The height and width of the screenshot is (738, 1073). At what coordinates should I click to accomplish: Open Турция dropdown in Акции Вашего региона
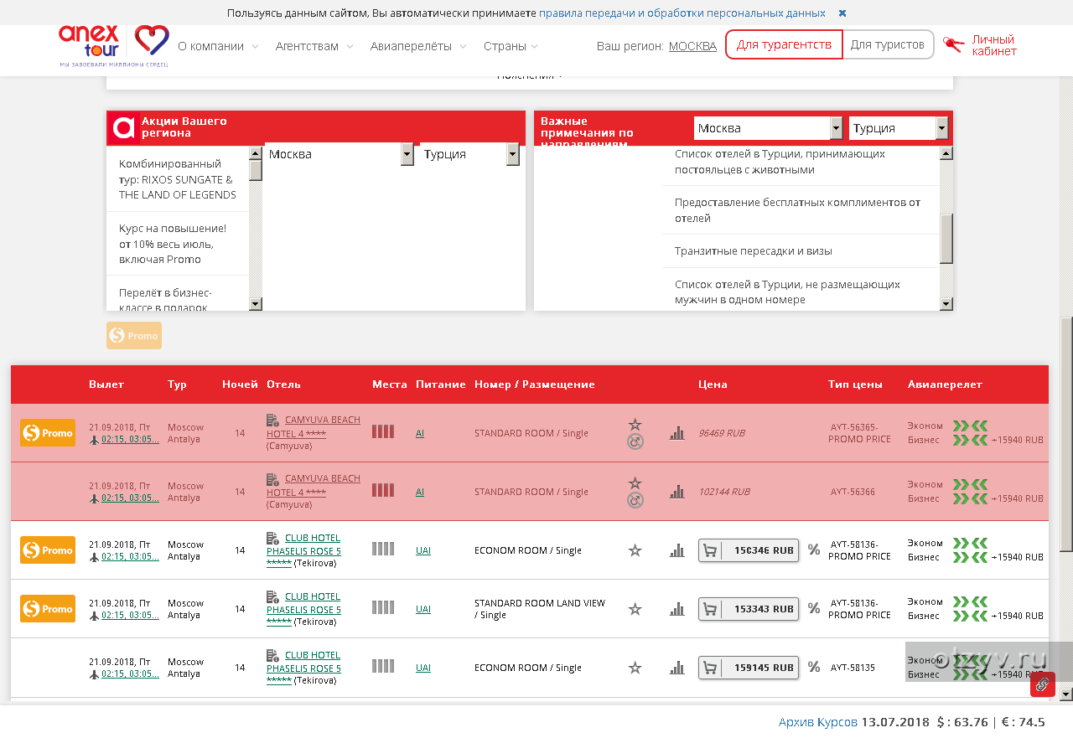point(469,154)
